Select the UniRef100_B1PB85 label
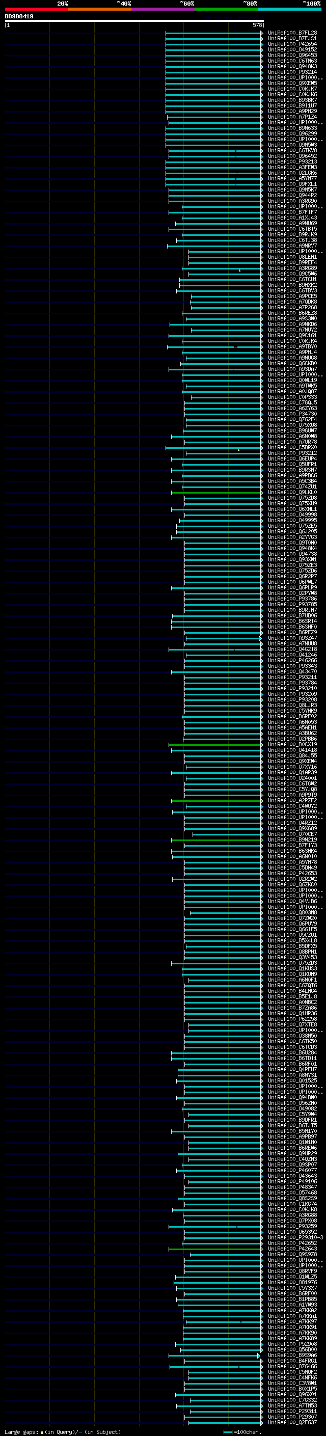 tap(292, 1299)
